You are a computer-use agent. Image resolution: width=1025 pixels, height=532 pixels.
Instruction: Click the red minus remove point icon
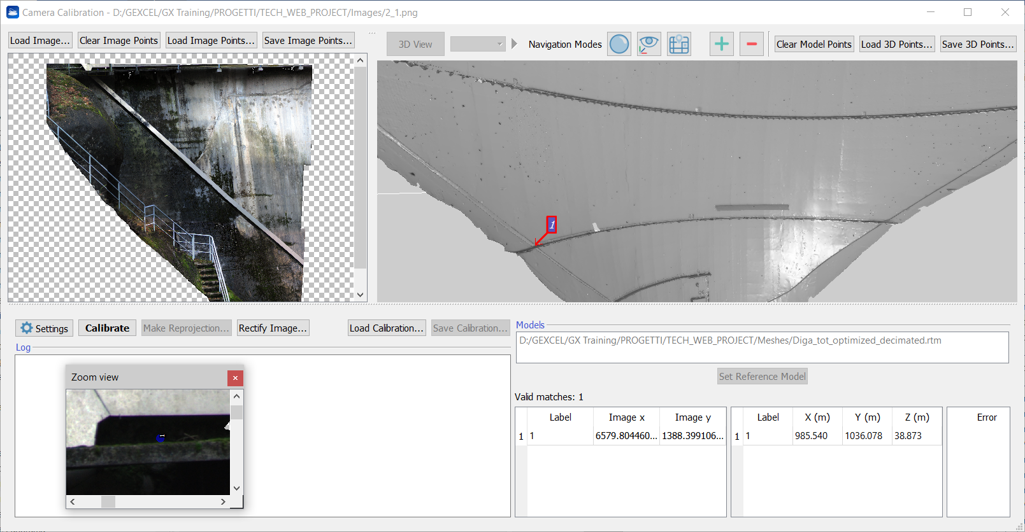(x=751, y=44)
